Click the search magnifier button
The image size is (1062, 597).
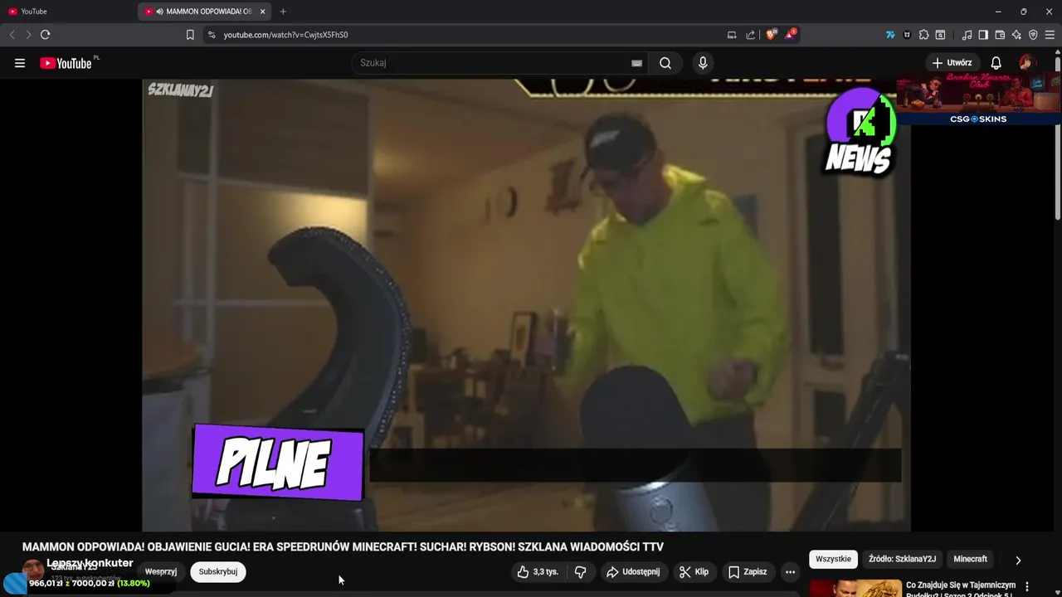pyautogui.click(x=665, y=63)
